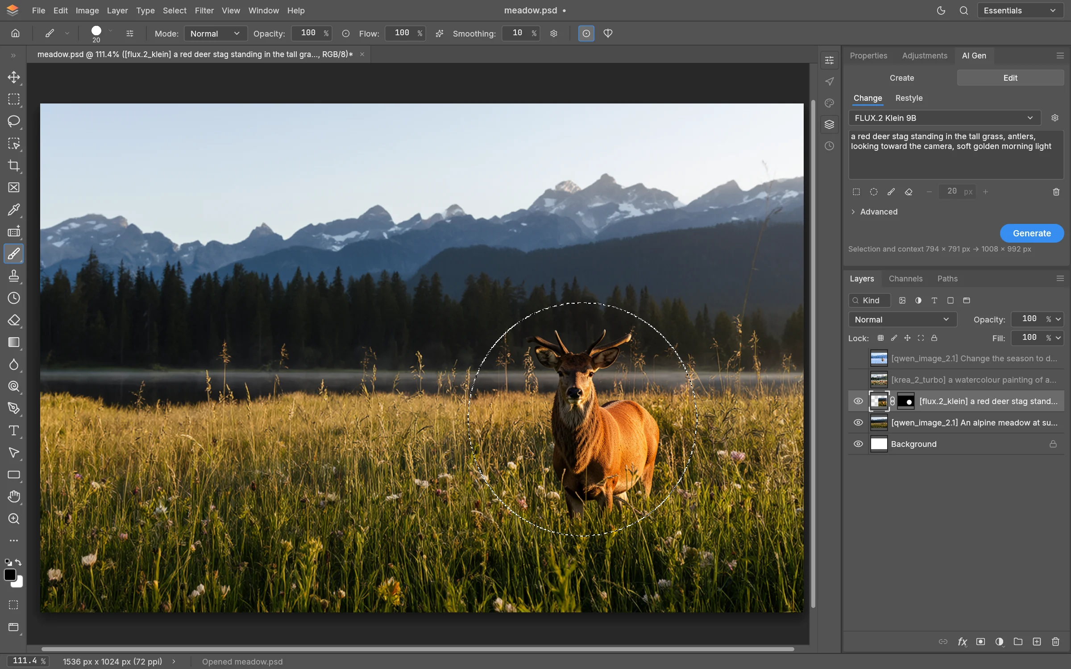Toggle pressure for size circle button
This screenshot has width=1071, height=669.
tap(586, 33)
